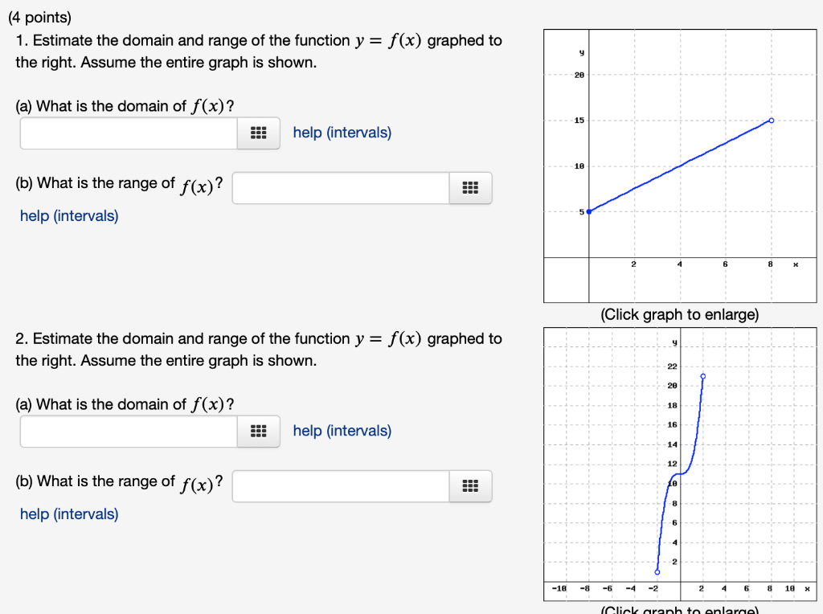Open the equation editor keypad for question 2 domain
823x614 pixels.
[x=258, y=432]
